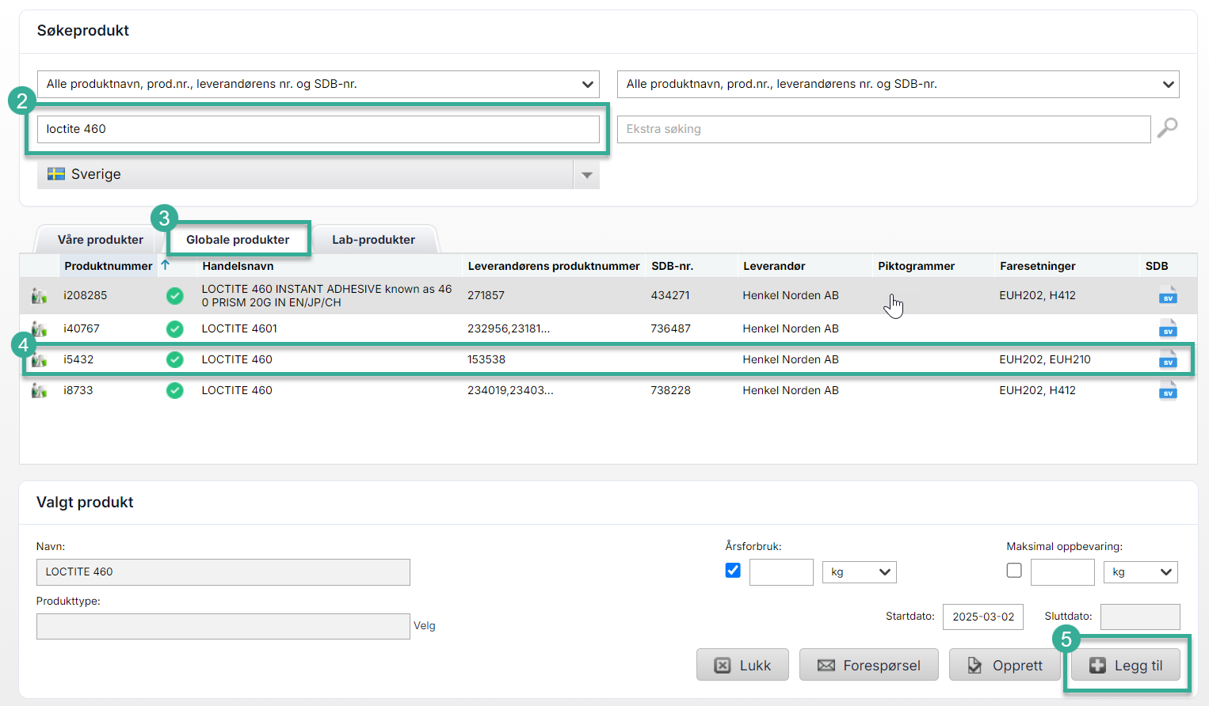Click supplier number 153538
The height and width of the screenshot is (706, 1209).
[486, 359]
